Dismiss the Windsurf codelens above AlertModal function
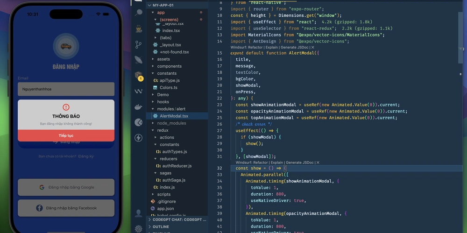 [x=312, y=47]
